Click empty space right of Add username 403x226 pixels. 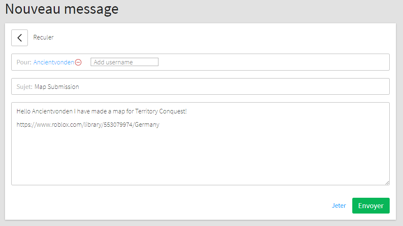(270, 62)
